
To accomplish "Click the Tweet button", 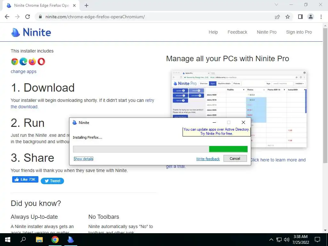I will (x=52, y=181).
